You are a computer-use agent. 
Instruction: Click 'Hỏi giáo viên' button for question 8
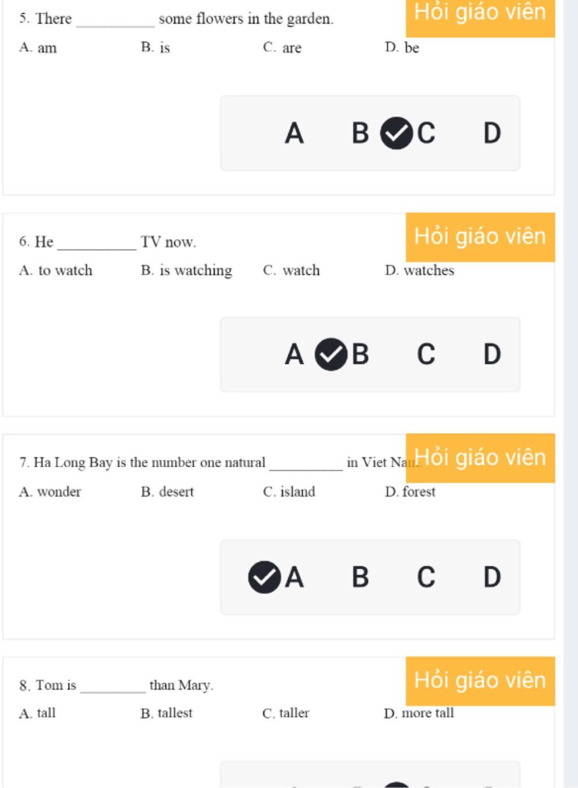click(480, 681)
